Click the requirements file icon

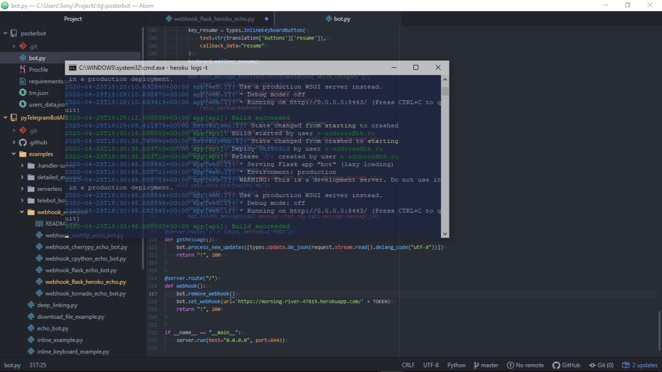tap(23, 81)
